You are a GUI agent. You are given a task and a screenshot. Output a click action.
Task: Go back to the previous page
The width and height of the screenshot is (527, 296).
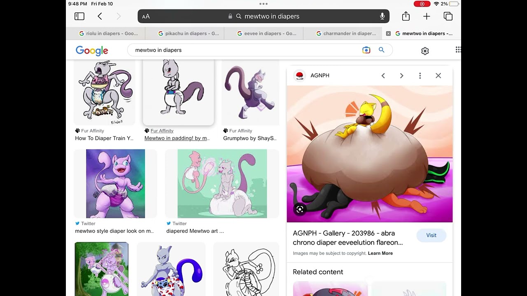coord(100,16)
